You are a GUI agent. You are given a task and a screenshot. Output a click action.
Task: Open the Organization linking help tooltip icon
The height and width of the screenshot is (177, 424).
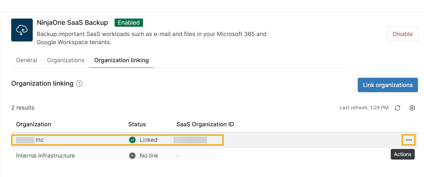pyautogui.click(x=79, y=83)
